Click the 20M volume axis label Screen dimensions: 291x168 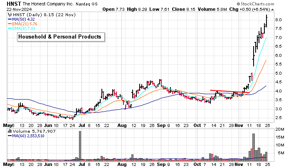tap(279, 129)
